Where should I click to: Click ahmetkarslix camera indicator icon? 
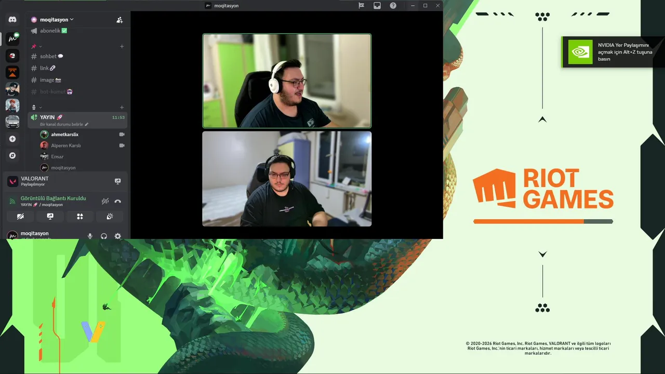pyautogui.click(x=122, y=135)
